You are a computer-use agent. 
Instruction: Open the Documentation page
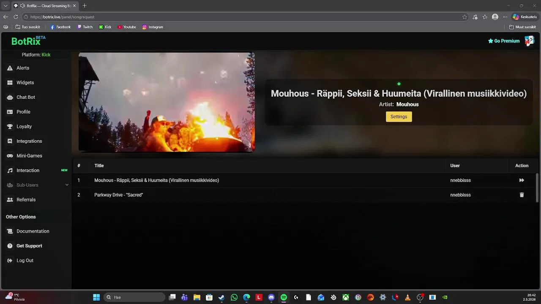(x=33, y=231)
